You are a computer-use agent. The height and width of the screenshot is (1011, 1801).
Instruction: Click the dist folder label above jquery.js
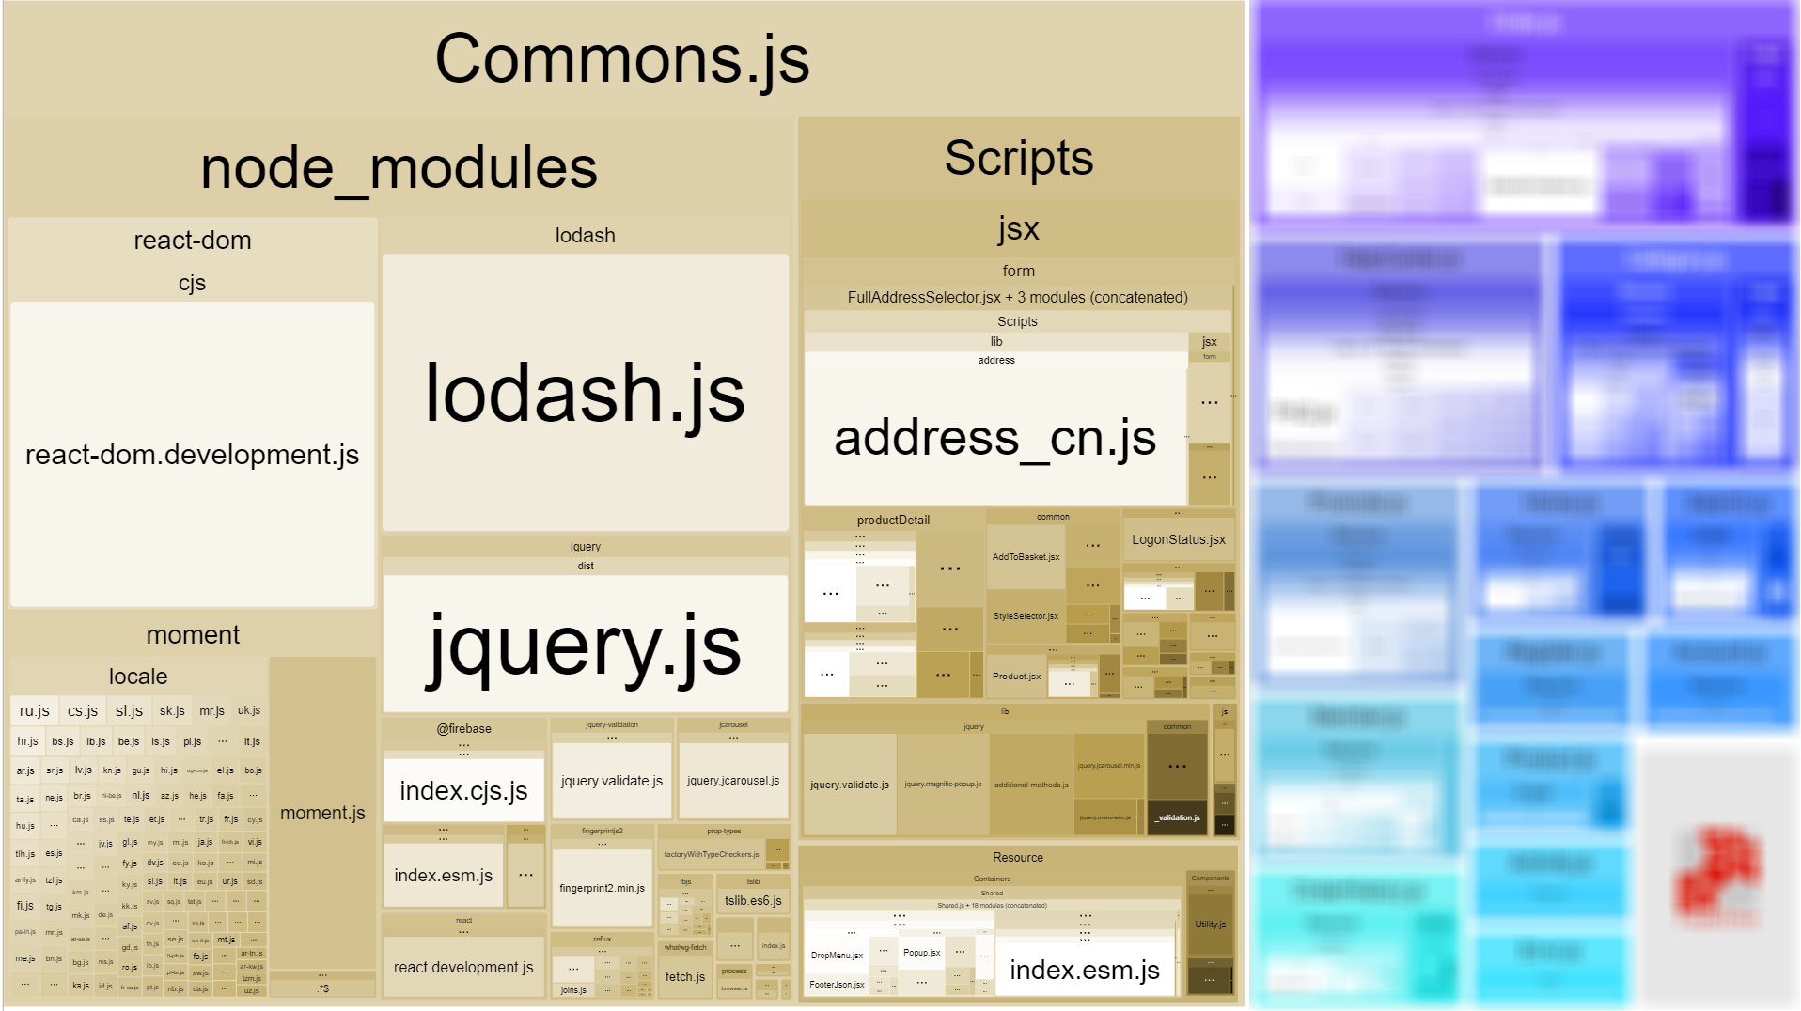click(585, 567)
